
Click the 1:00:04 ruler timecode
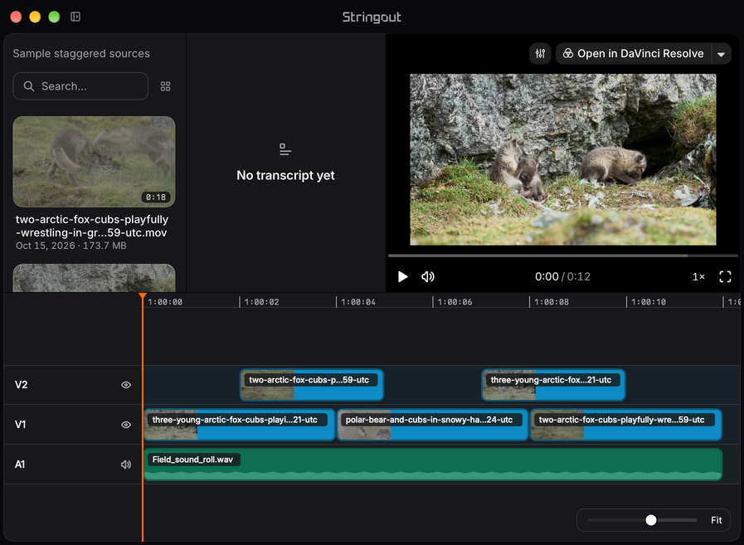[358, 302]
